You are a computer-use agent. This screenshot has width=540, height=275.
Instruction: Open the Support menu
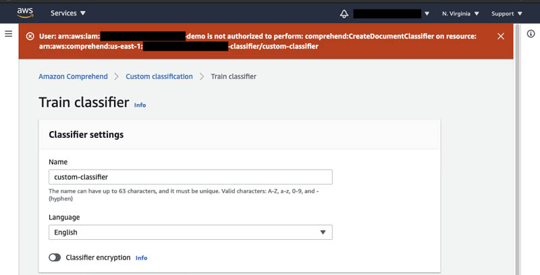(507, 14)
